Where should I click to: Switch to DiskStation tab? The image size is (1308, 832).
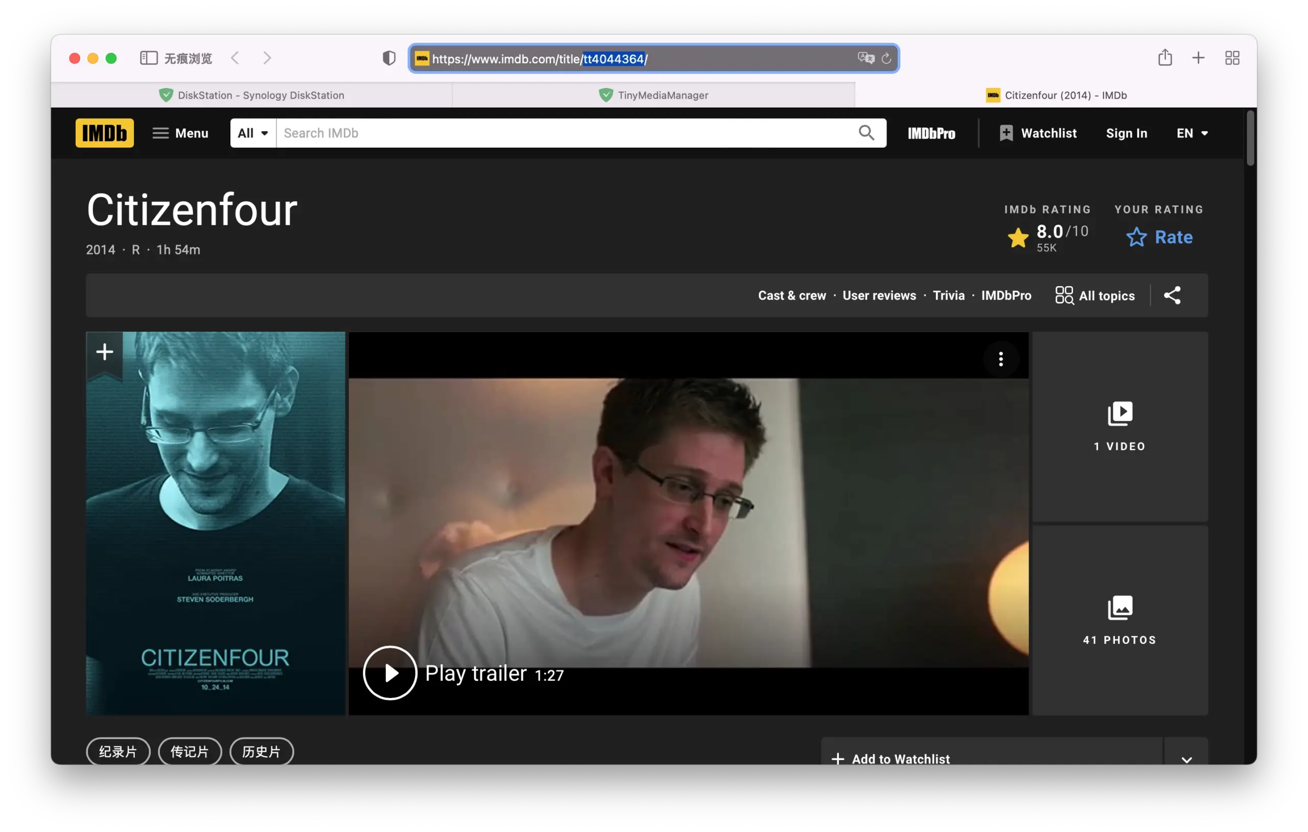(x=251, y=95)
